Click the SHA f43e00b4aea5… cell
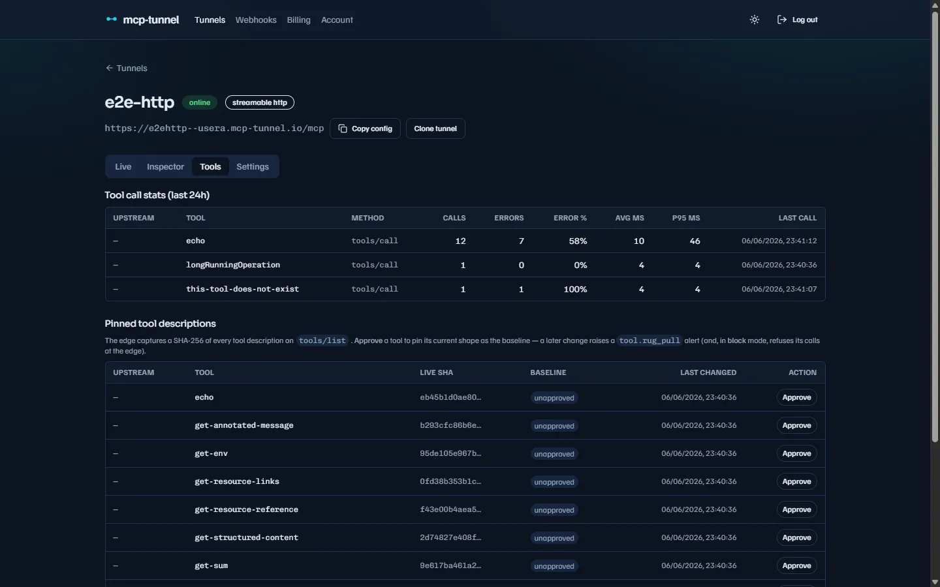This screenshot has width=940, height=587. coord(450,509)
